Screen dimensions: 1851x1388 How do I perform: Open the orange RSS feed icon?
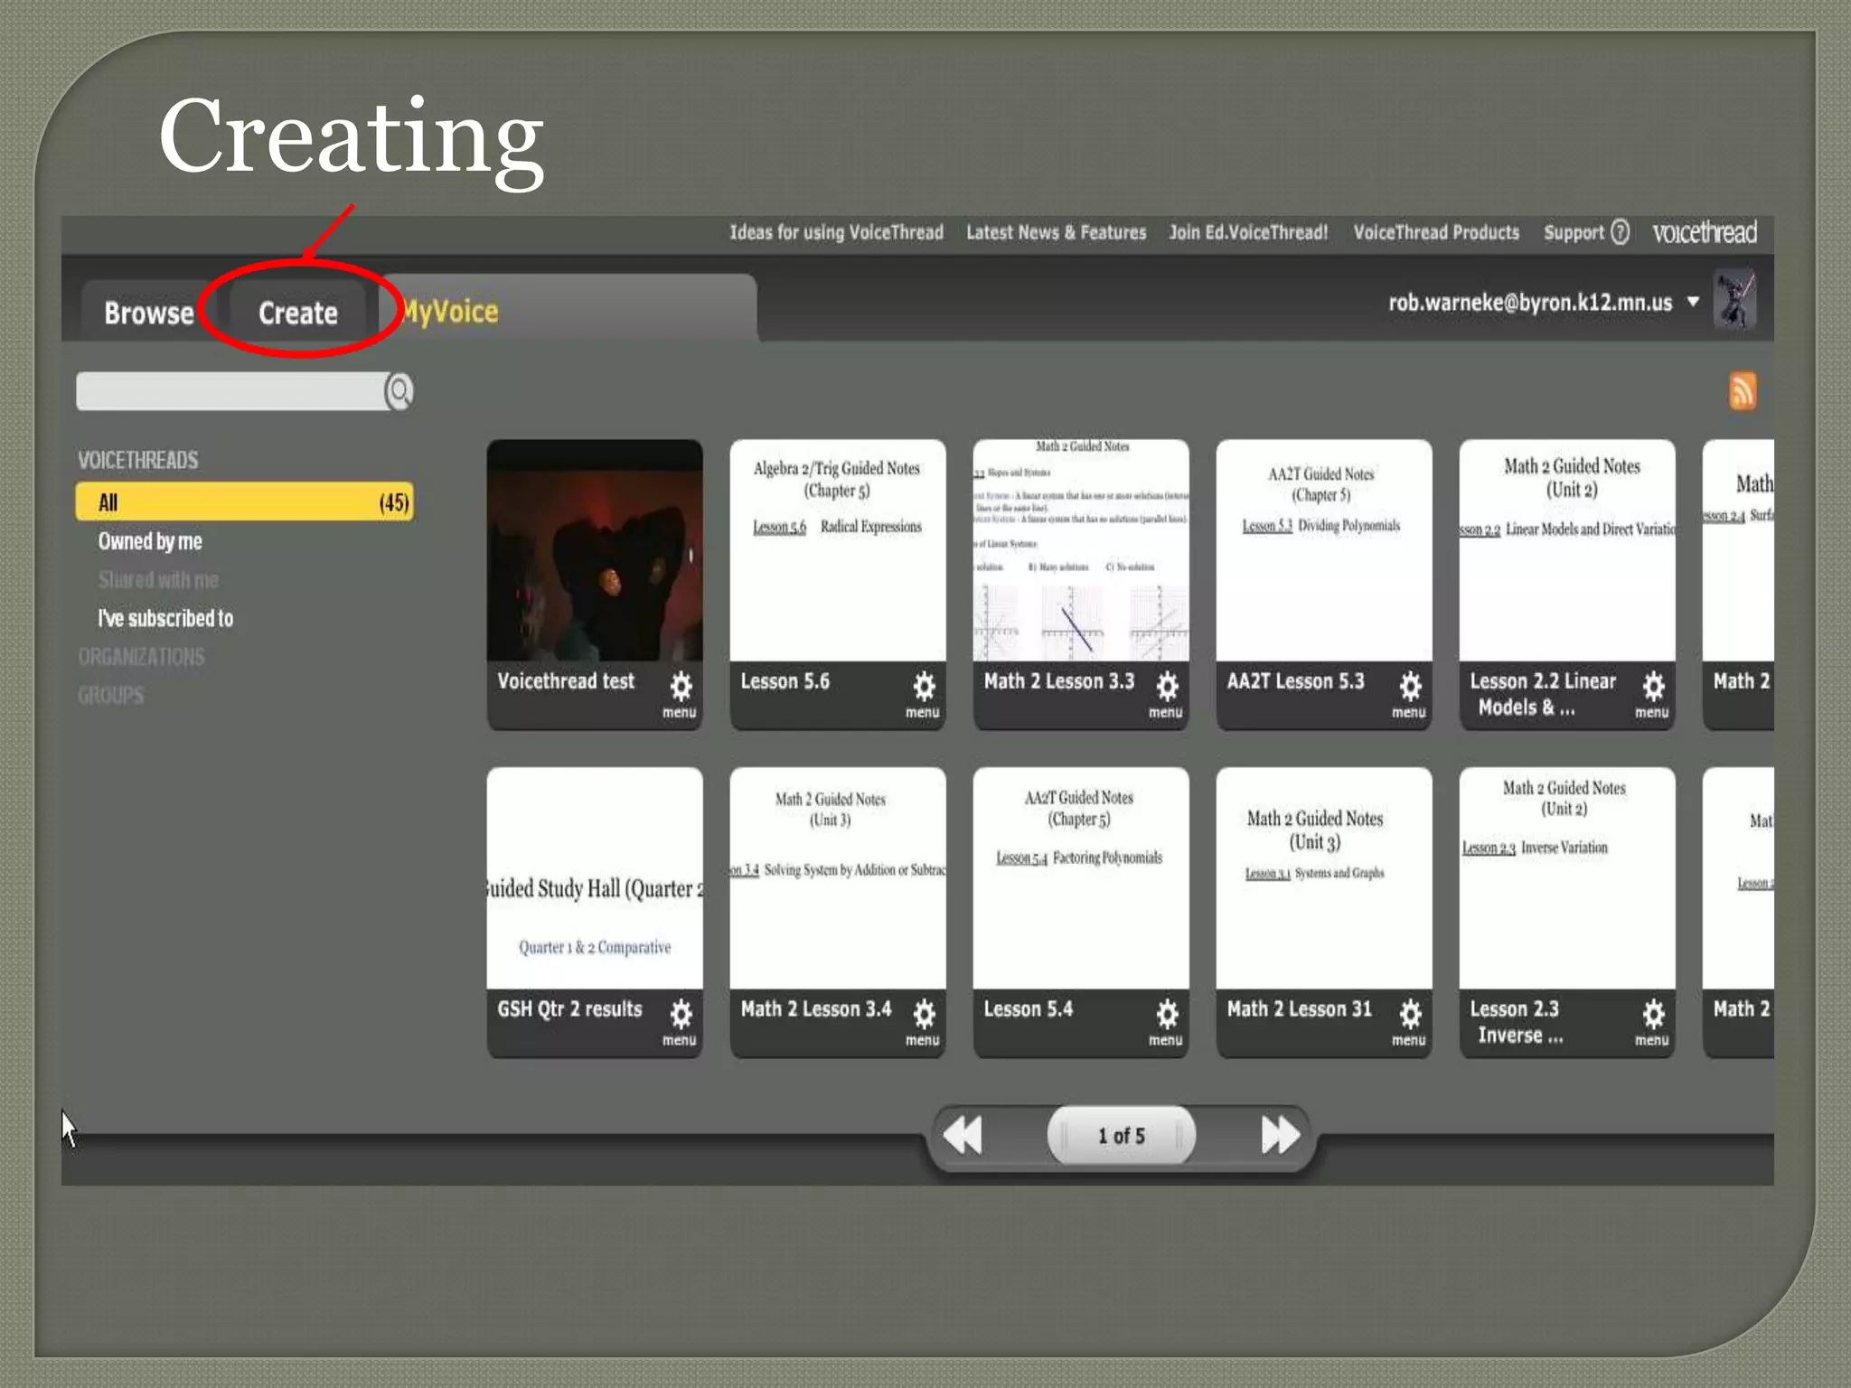click(1743, 391)
